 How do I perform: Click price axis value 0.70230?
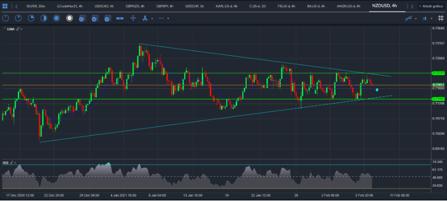(x=439, y=134)
